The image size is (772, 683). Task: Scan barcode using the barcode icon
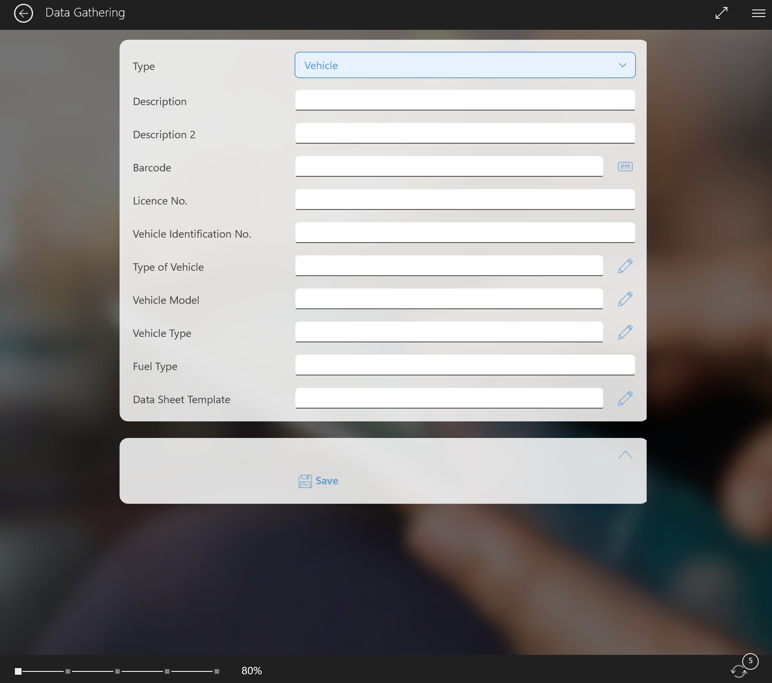(x=625, y=166)
